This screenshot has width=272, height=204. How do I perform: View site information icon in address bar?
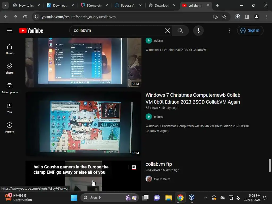coord(36,17)
